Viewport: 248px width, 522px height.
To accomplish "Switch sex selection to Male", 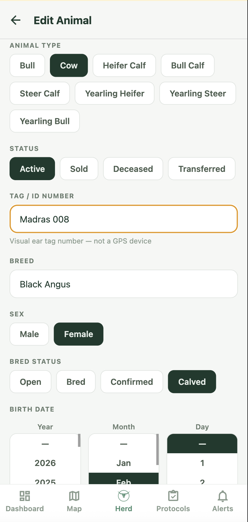I will pos(29,334).
